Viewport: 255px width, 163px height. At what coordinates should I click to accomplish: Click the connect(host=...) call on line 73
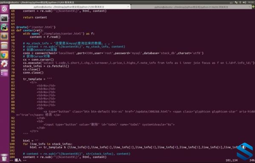point(113,53)
